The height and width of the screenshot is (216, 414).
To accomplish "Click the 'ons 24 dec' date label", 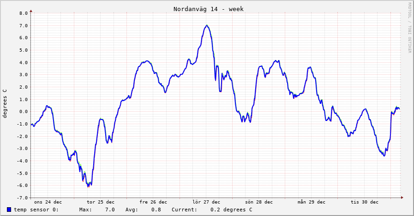I will tap(48, 202).
